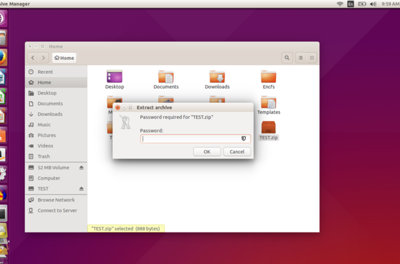Open the Encfs folder

point(268,78)
